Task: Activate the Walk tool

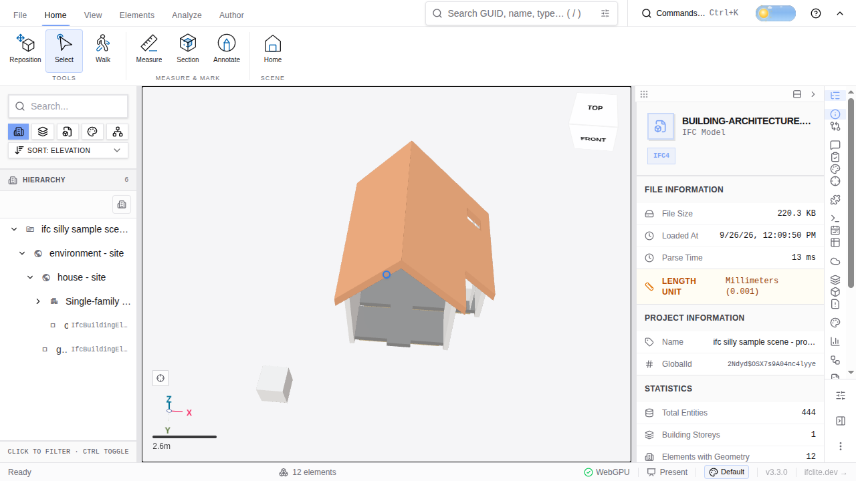Action: pyautogui.click(x=103, y=50)
